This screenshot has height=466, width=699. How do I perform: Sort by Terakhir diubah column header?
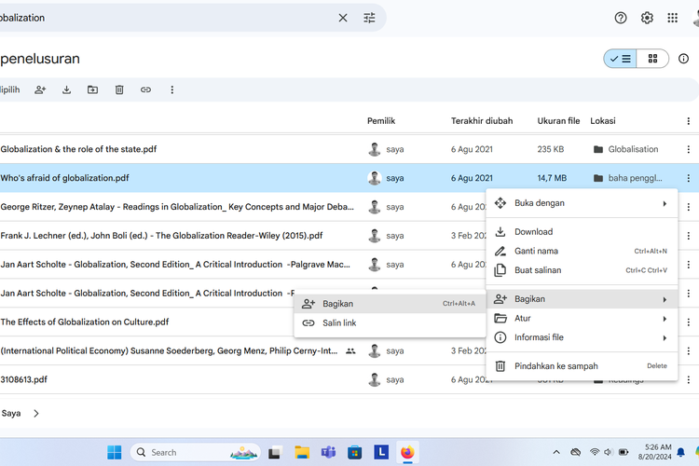coord(482,120)
